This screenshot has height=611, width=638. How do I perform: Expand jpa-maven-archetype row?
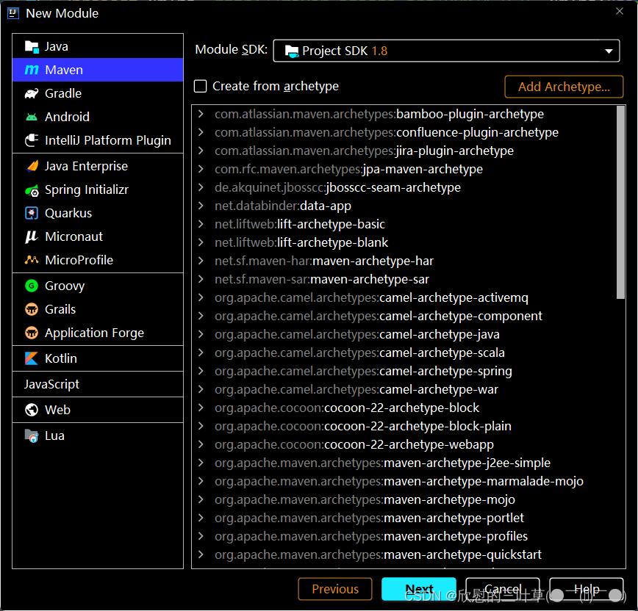click(x=201, y=169)
